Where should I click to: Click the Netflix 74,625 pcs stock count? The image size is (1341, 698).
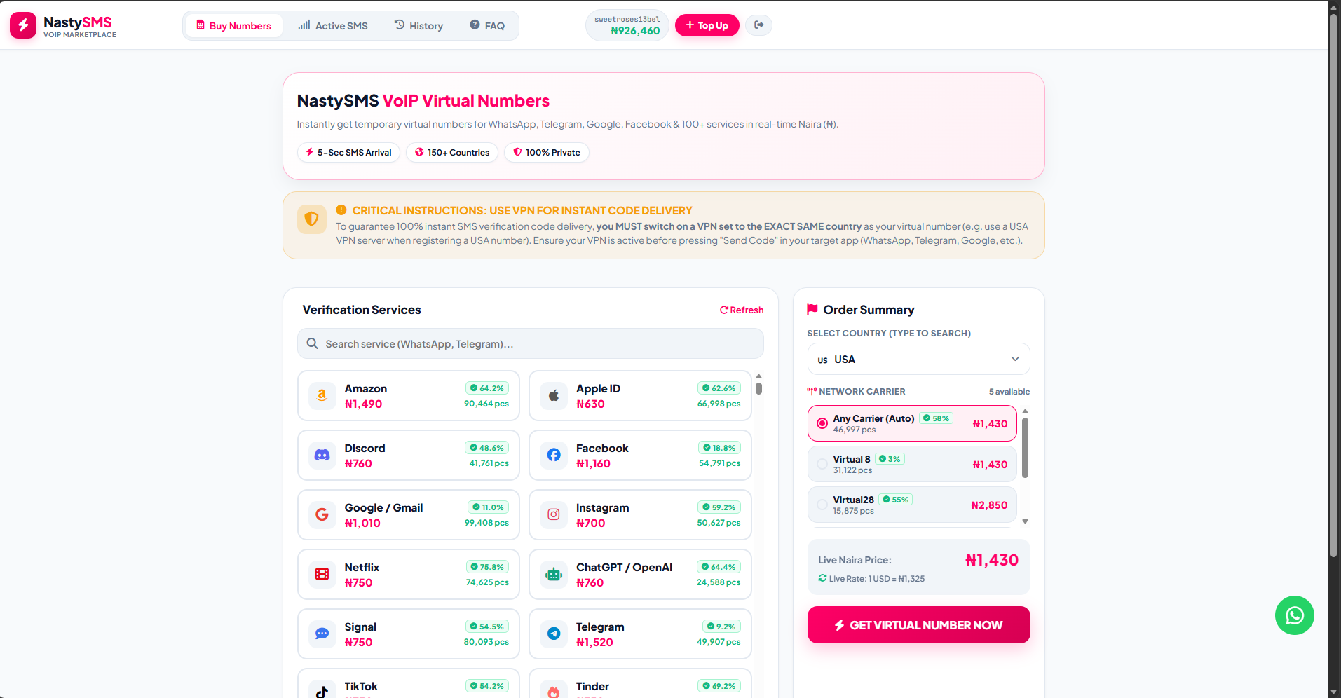487,582
